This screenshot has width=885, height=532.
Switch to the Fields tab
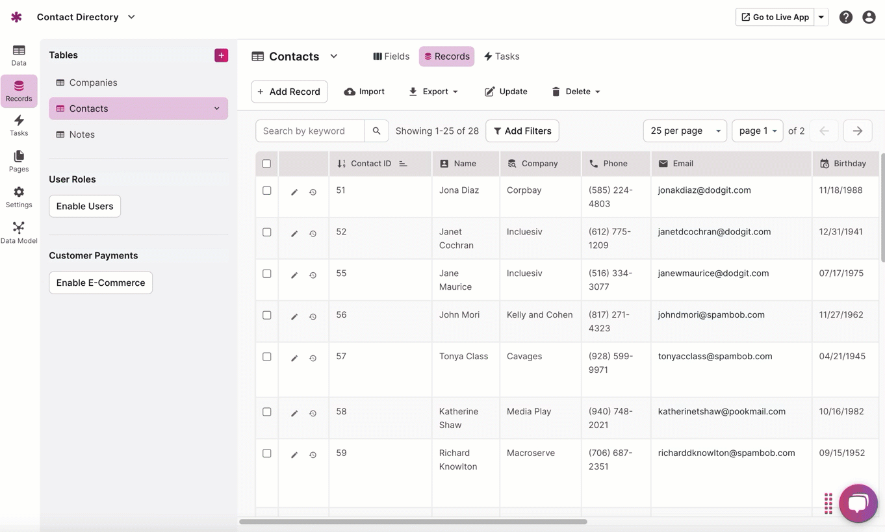pyautogui.click(x=391, y=57)
